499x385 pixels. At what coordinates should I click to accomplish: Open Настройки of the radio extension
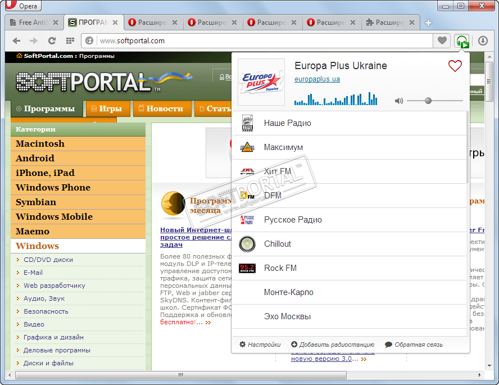pyautogui.click(x=260, y=345)
